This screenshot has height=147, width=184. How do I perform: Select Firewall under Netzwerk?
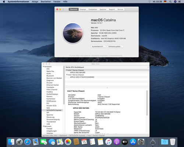tap(49, 129)
